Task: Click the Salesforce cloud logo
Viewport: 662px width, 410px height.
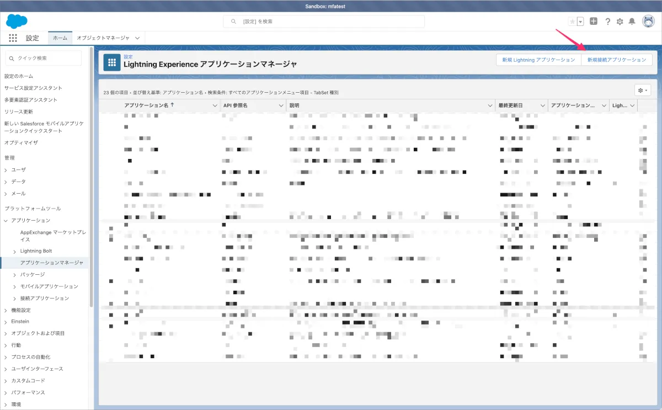Action: click(x=17, y=22)
